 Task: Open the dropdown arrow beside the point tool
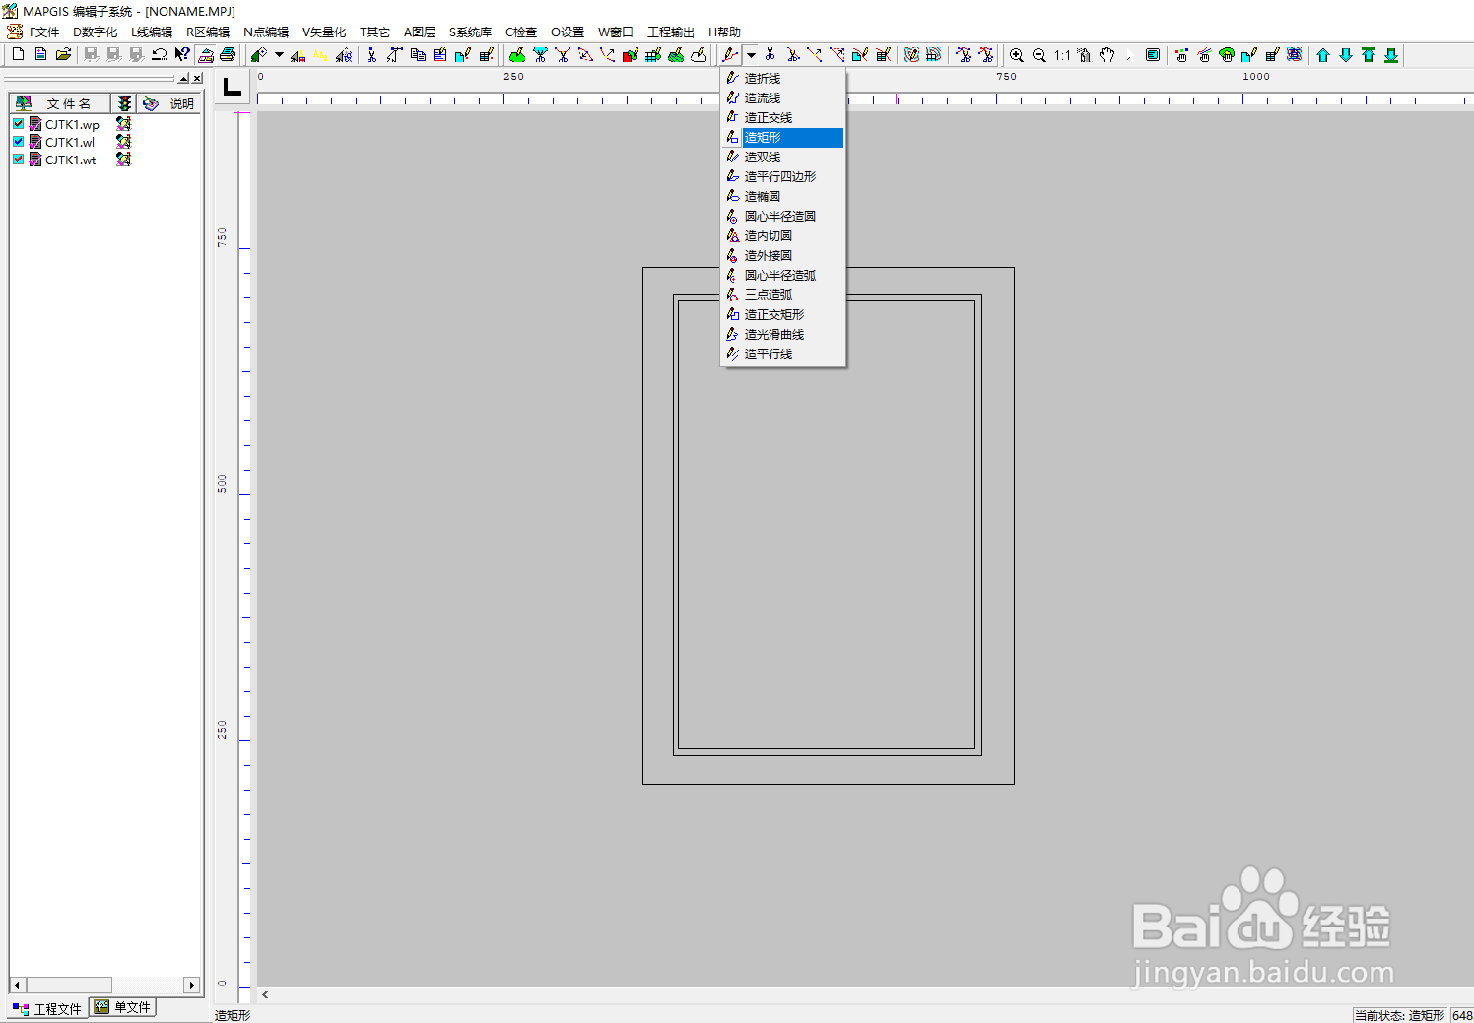pos(279,55)
